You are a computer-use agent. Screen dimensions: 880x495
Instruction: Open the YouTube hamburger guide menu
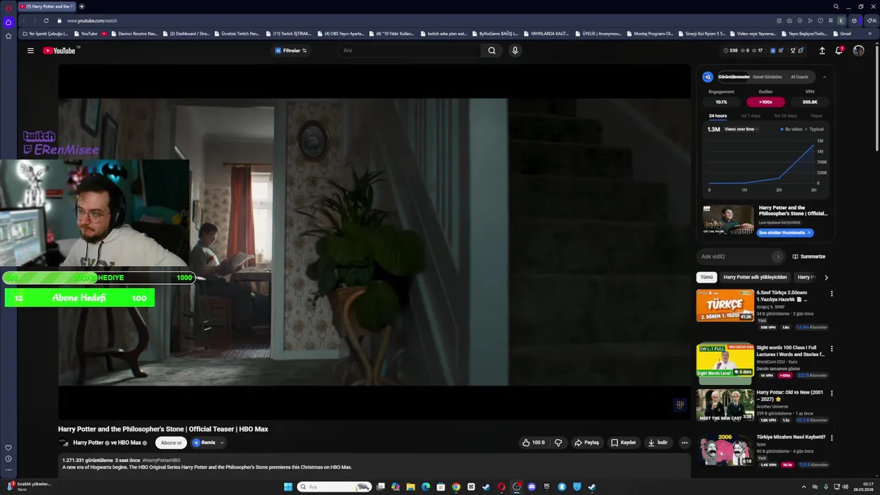[30, 50]
